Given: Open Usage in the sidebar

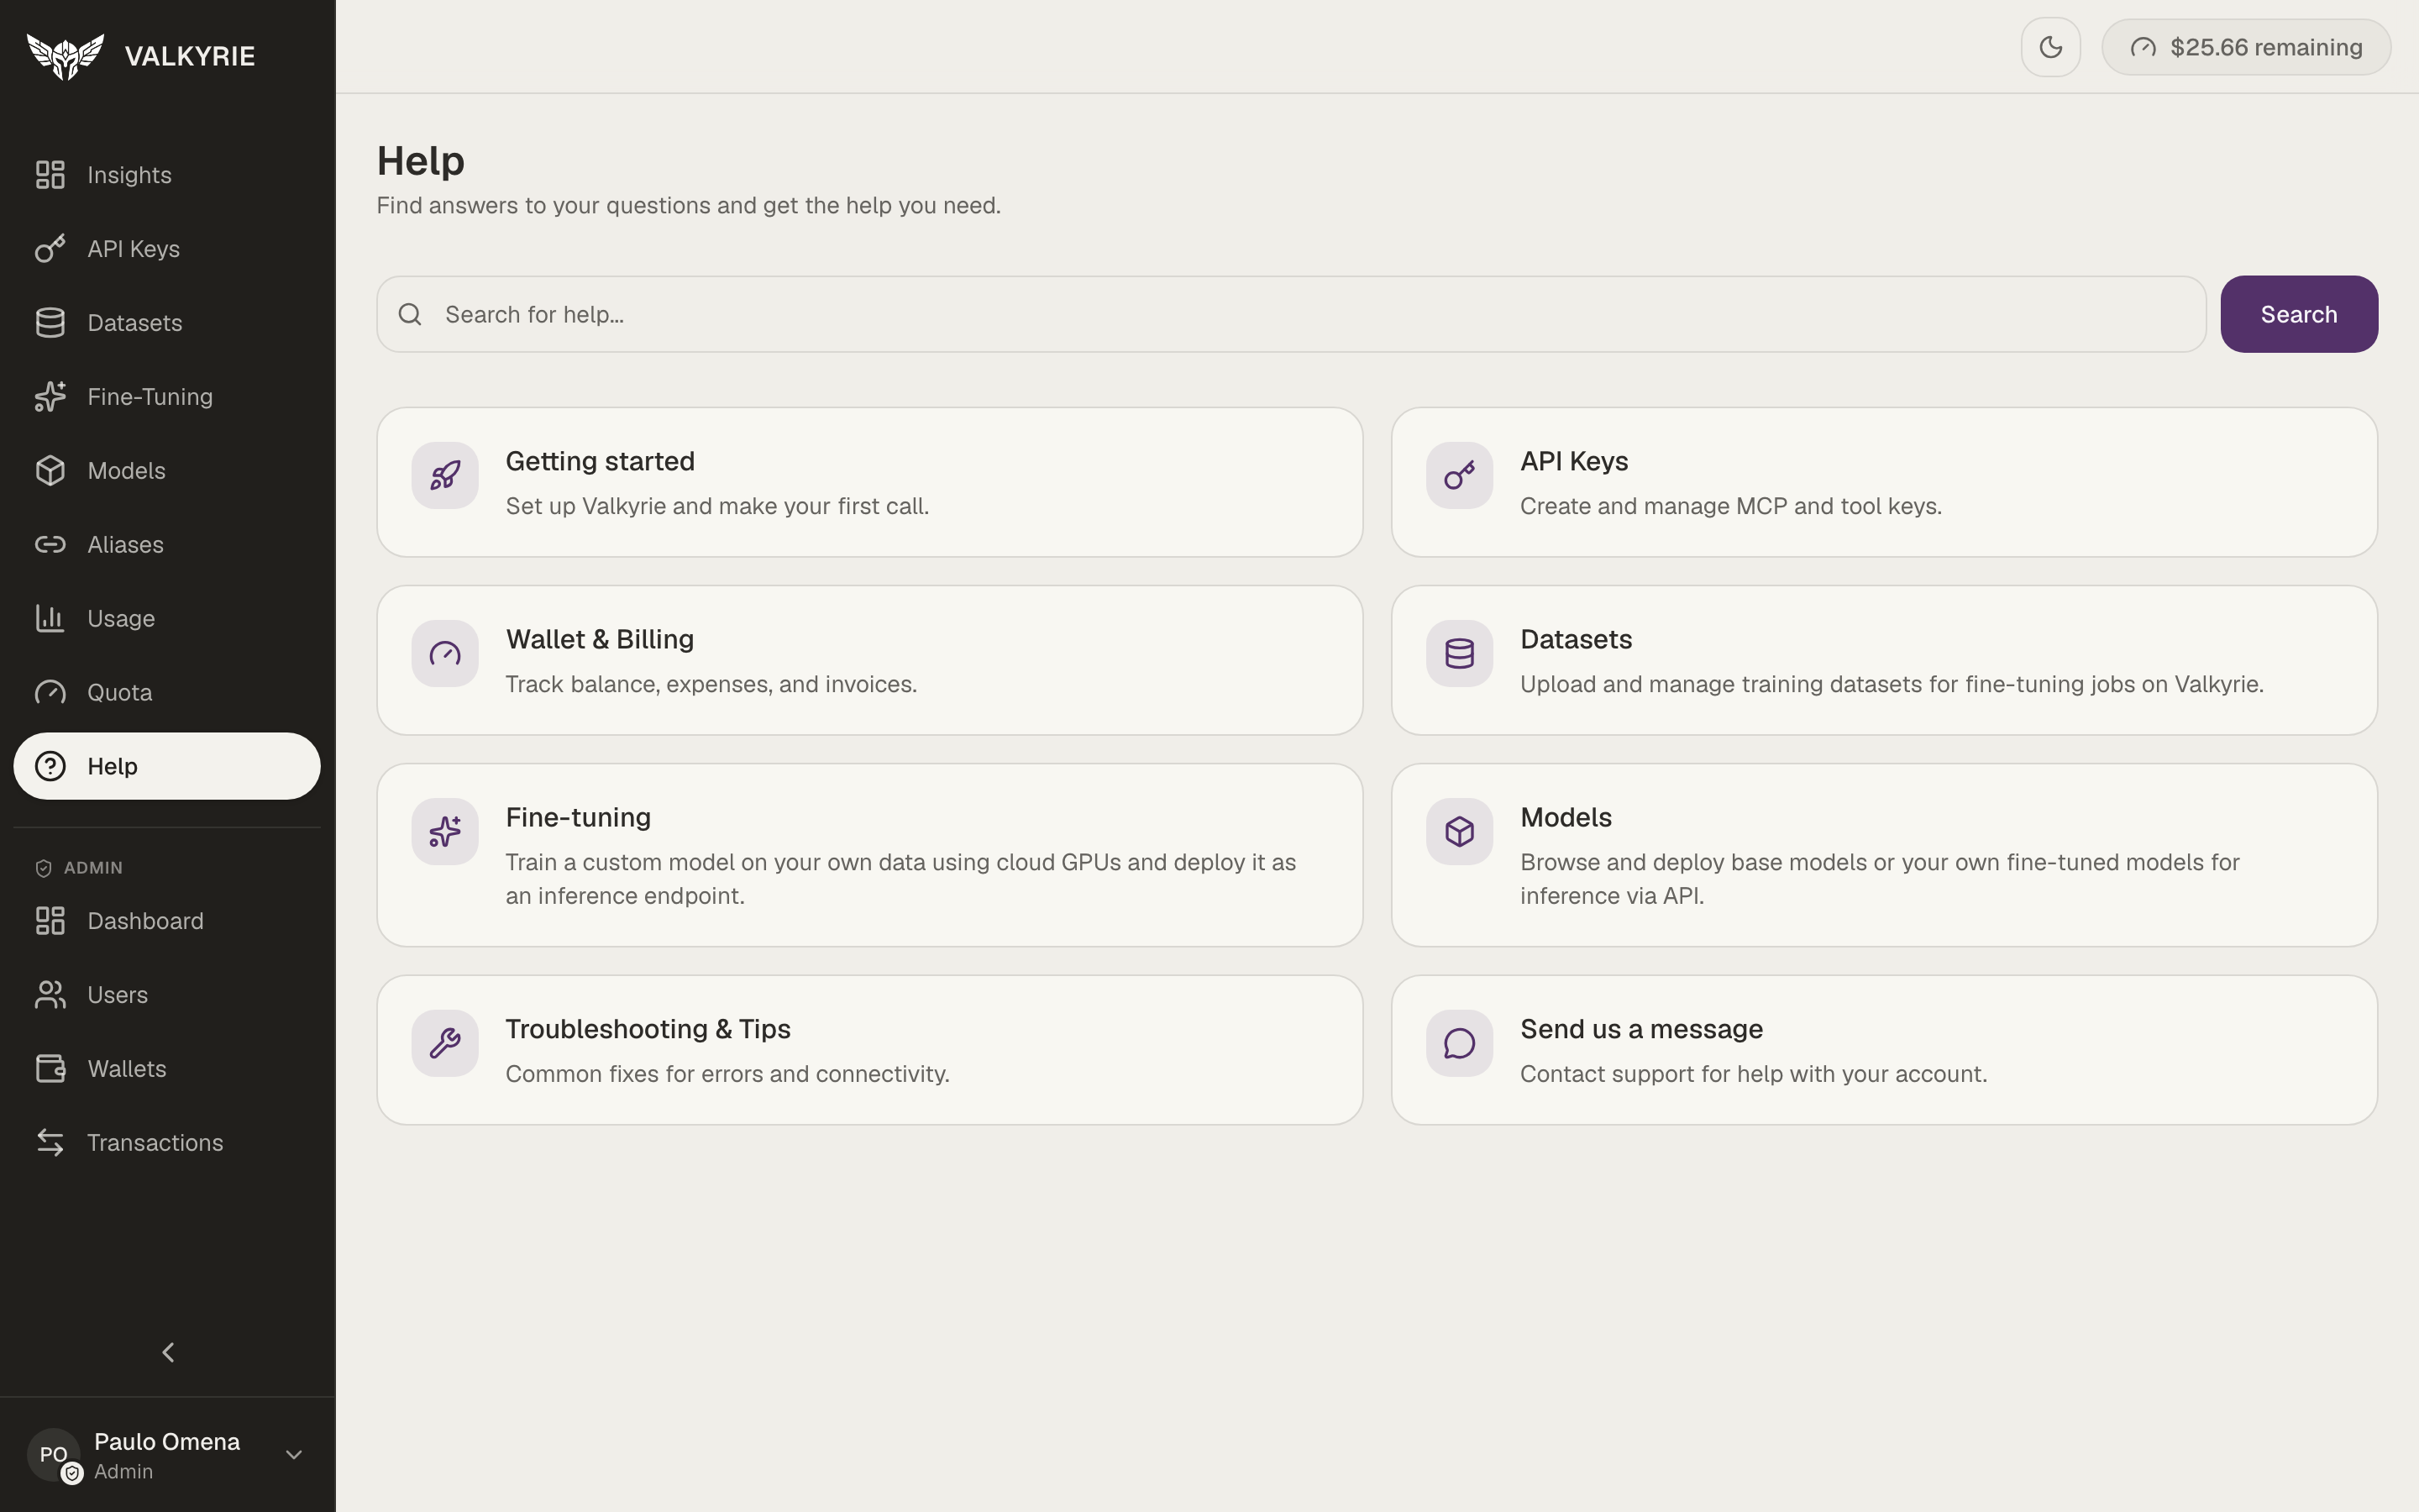Looking at the screenshot, I should tap(167, 619).
